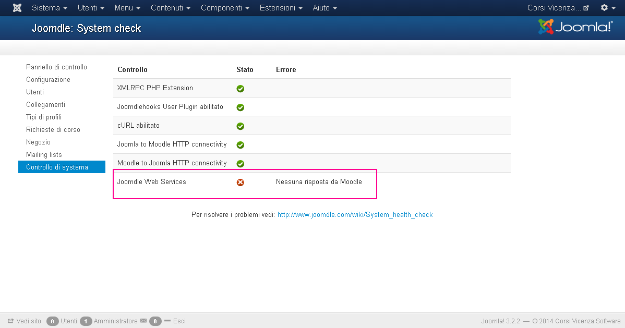Go to Richieste di corso in sidebar
Screen dimensions: 625x328
pos(53,130)
